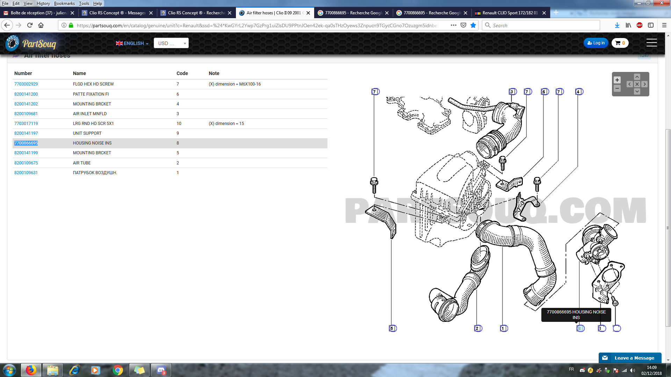The width and height of the screenshot is (671, 377).
Task: Toggle the sidebar view icon
Action: coord(651,25)
